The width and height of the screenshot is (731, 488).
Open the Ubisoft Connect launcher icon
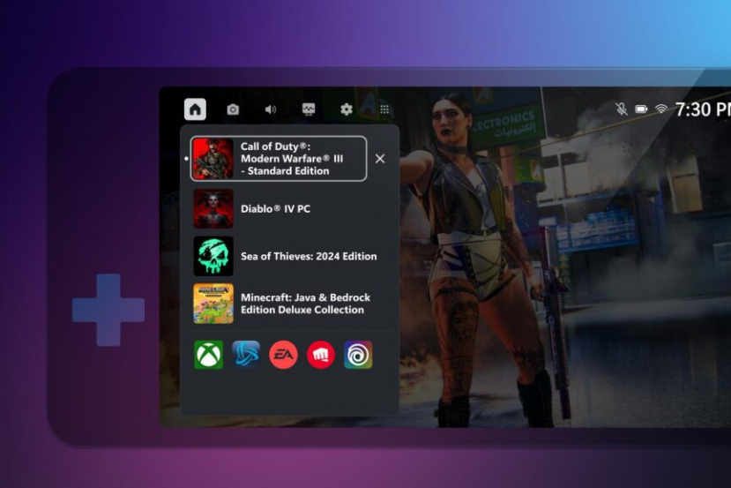click(x=358, y=355)
